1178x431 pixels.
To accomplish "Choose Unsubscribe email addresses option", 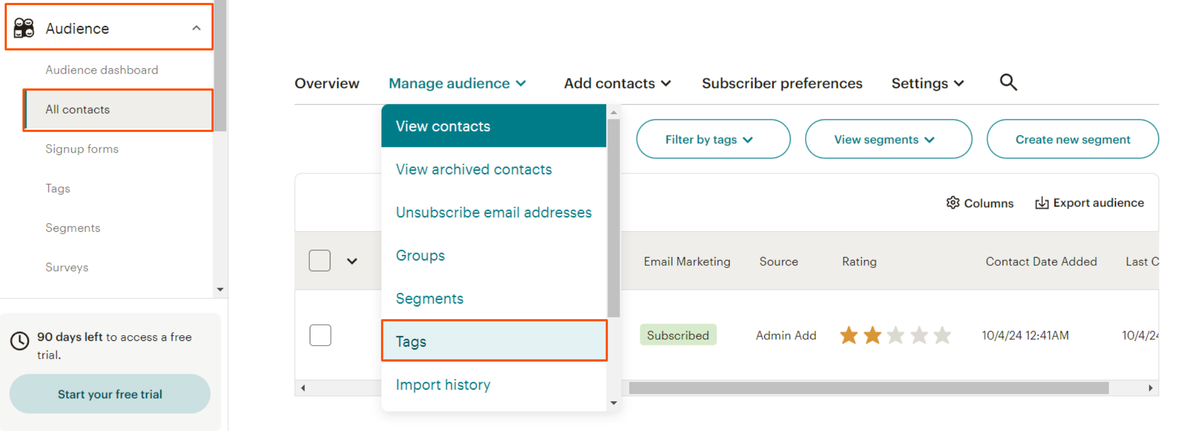I will (494, 212).
